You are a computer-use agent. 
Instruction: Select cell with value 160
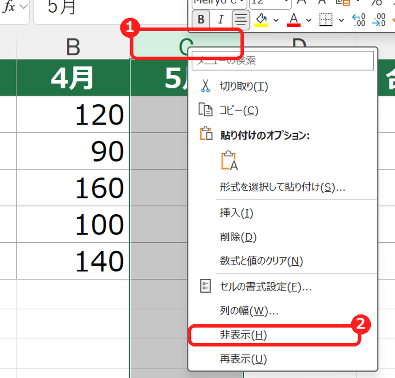click(73, 187)
